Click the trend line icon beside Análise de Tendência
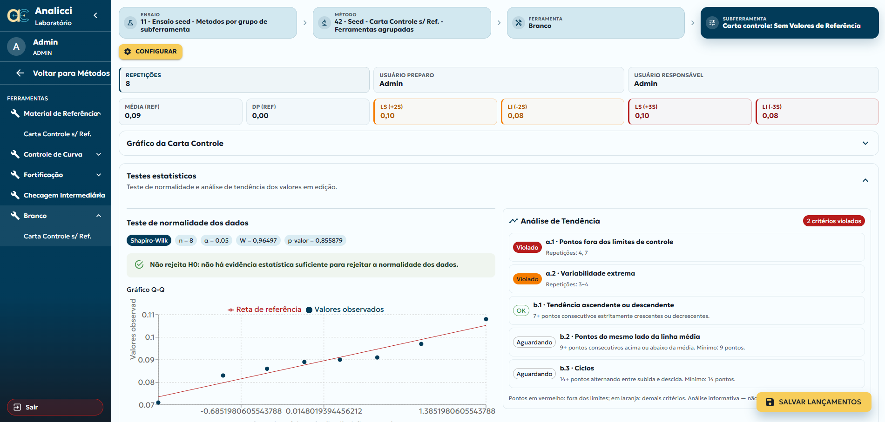The height and width of the screenshot is (422, 885). tap(513, 221)
